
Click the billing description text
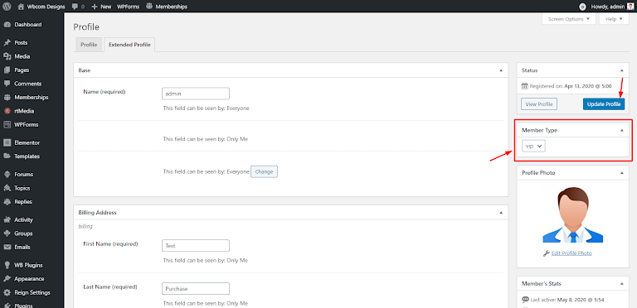[85, 226]
